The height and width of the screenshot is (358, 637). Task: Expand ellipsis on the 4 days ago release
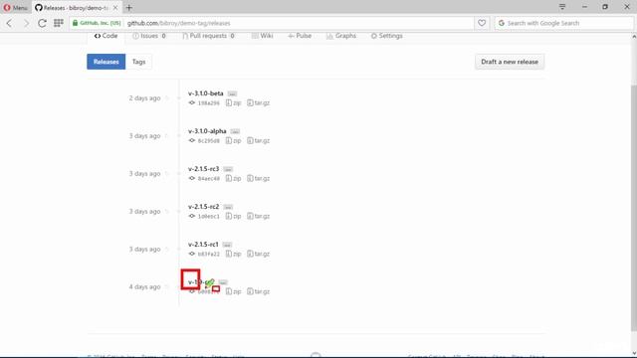[x=223, y=282]
